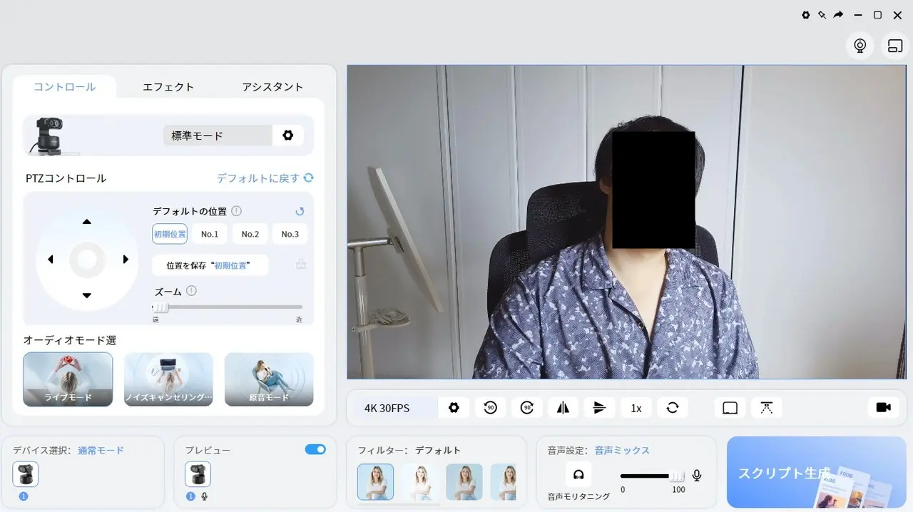Image resolution: width=913 pixels, height=512 pixels.
Task: Select the 初期位置 preset position
Action: click(170, 234)
